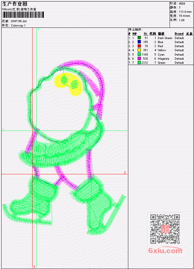The height and width of the screenshot is (269, 194).
Task: Click stitch count '351' in Yellow row
Action: [x=145, y=50]
